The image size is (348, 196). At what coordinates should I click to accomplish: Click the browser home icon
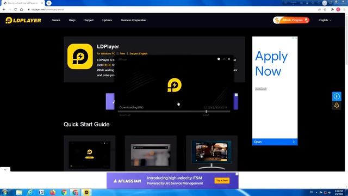(x=21, y=10)
